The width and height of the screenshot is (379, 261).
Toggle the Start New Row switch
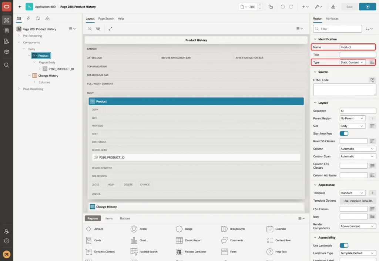tap(344, 133)
